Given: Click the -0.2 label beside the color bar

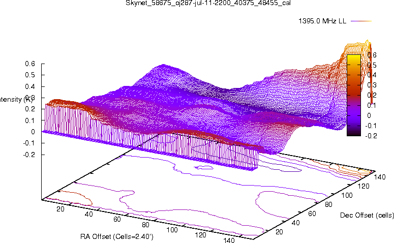Looking at the screenshot, I should click(371, 136).
